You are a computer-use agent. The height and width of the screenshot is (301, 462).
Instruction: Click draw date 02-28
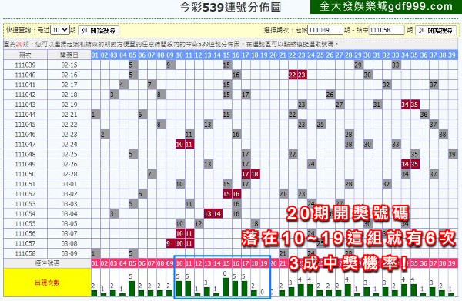69,174
